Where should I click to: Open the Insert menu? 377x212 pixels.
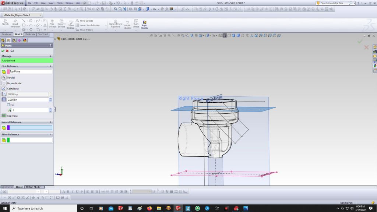pos(52,3)
